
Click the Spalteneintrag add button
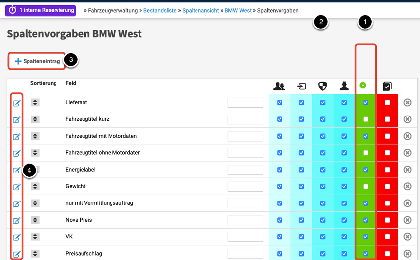tap(37, 61)
